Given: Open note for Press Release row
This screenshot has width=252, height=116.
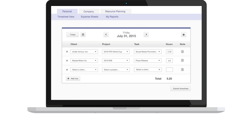Looking at the screenshot, I should [x=182, y=60].
